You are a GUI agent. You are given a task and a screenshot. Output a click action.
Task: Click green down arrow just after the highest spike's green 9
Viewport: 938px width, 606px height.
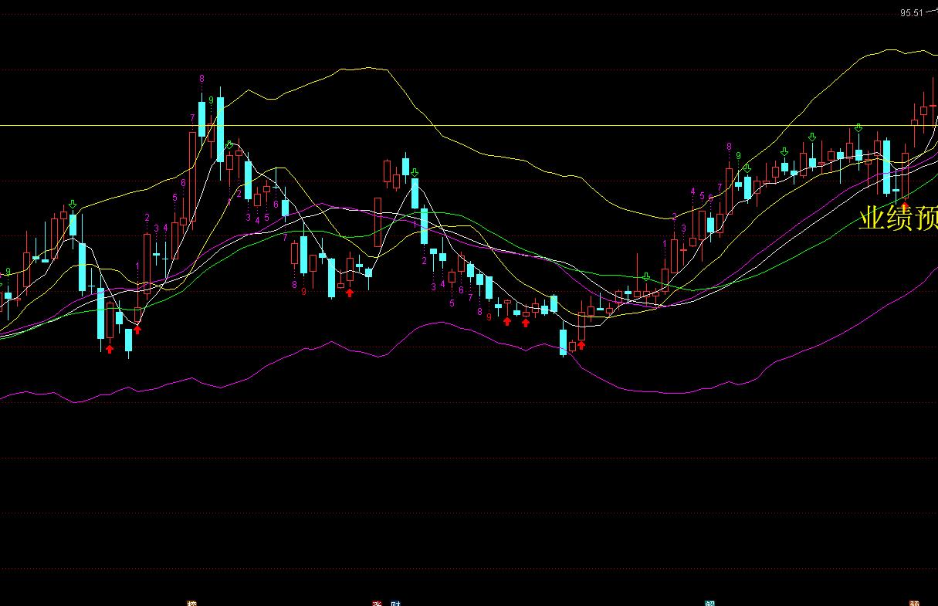[229, 144]
